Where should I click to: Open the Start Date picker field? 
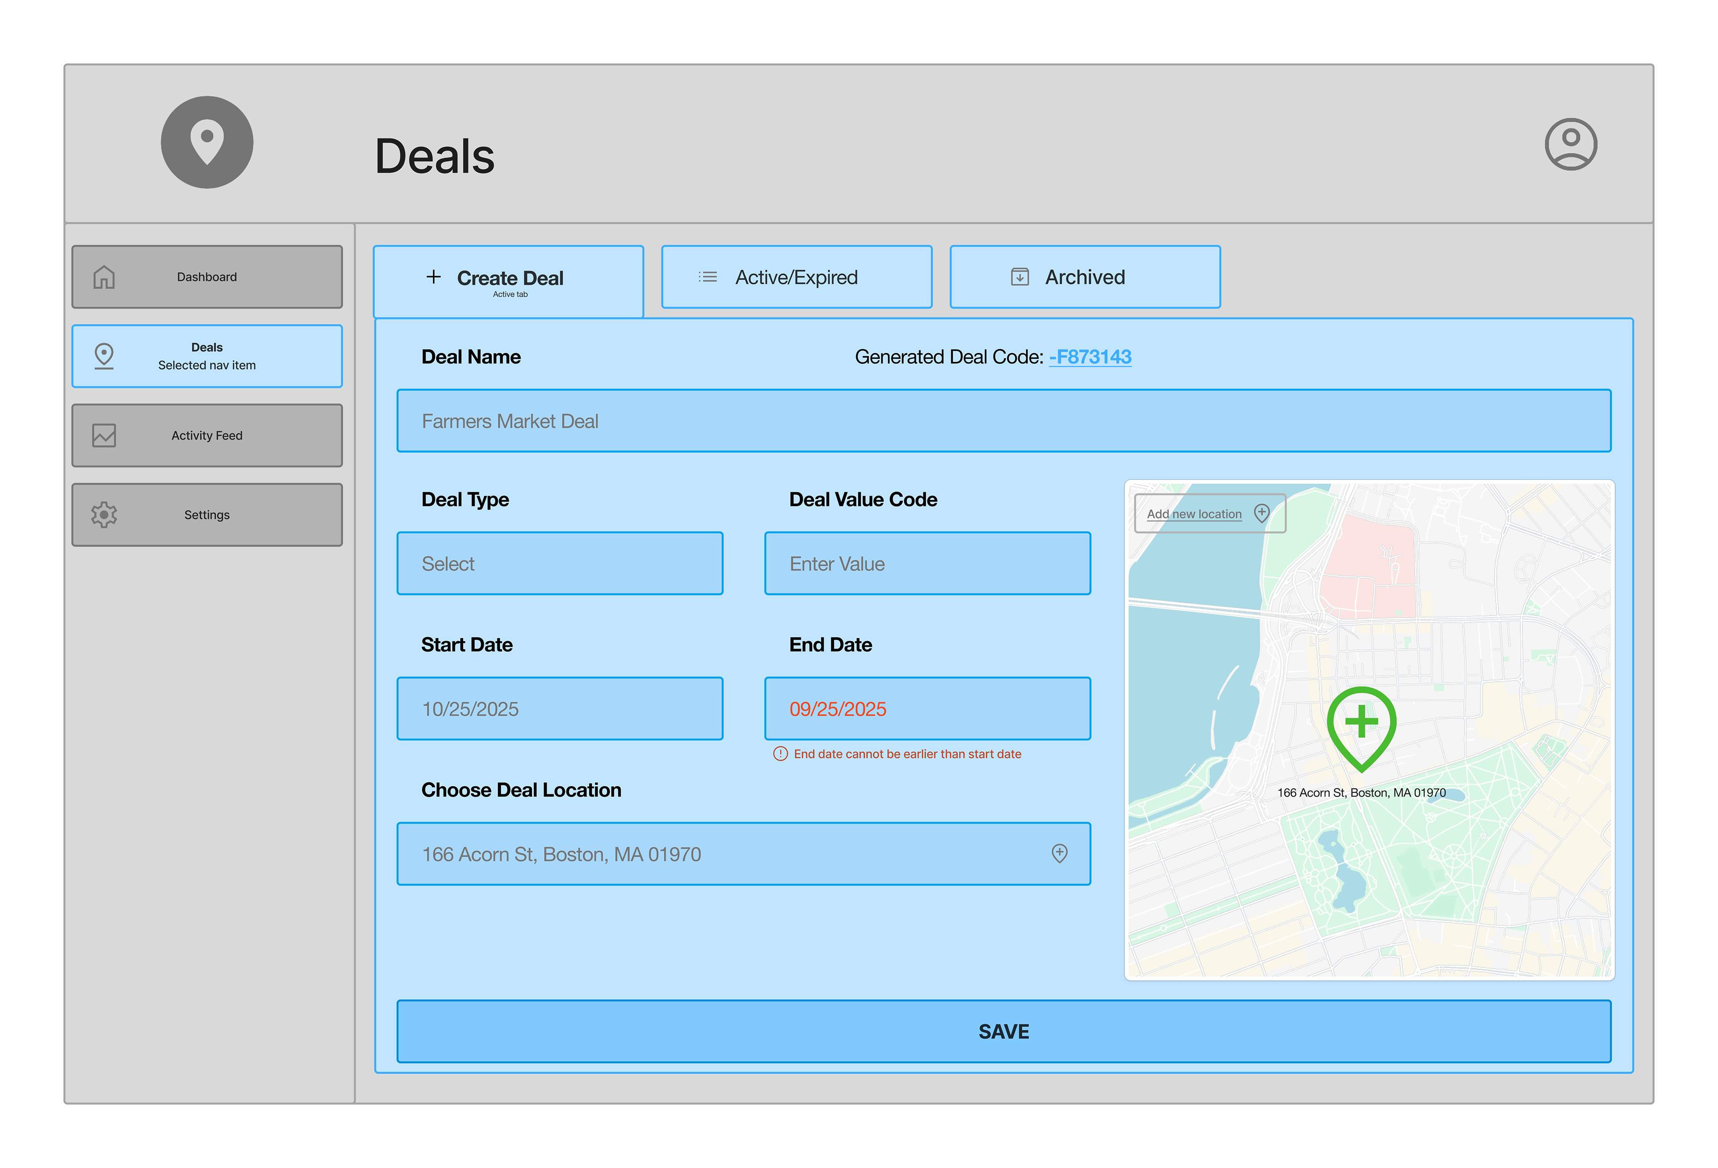coord(560,708)
